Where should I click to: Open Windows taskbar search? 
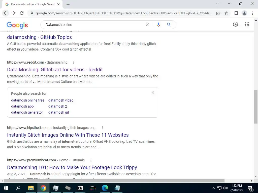[18, 188]
